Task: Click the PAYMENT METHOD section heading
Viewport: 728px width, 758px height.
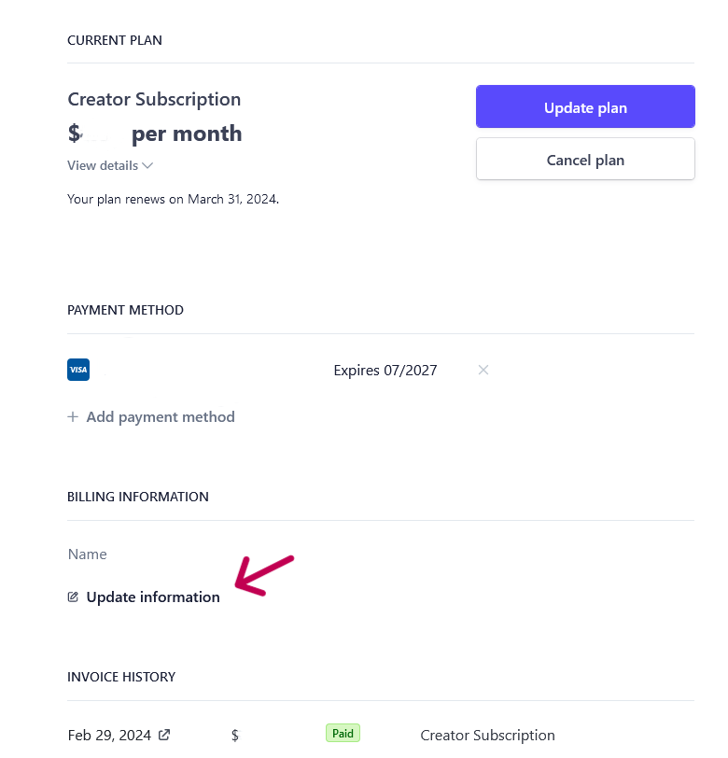Action: click(x=125, y=310)
